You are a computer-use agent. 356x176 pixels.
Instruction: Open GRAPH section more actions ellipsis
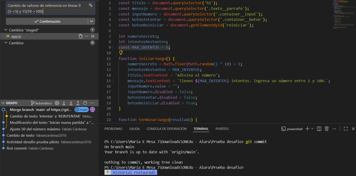92,103
